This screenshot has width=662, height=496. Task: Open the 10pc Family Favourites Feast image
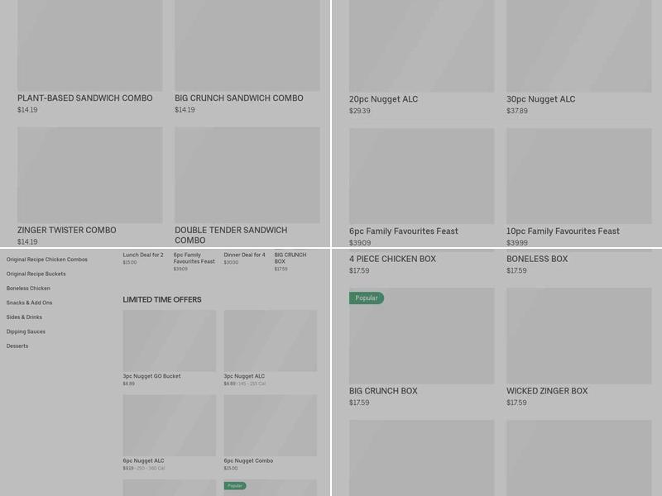coord(578,175)
